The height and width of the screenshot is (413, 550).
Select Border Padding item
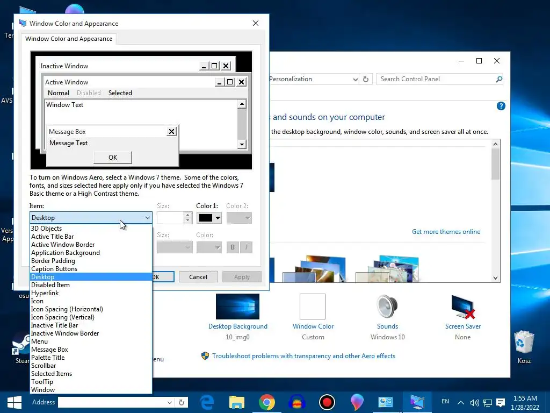(91, 261)
